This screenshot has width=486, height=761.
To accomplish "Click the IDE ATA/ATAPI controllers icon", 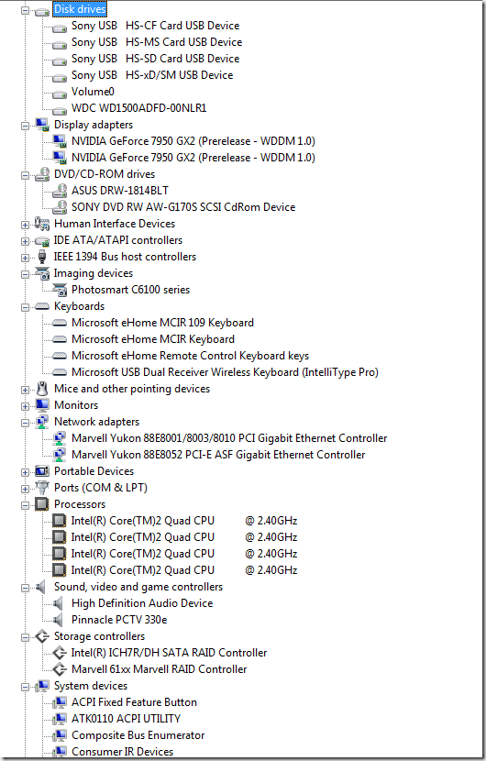I will click(x=42, y=241).
